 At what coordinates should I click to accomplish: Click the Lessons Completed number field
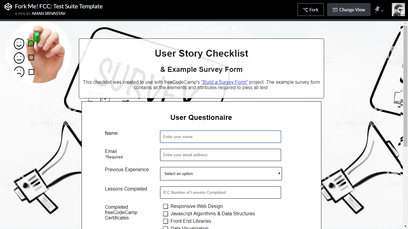(x=220, y=192)
